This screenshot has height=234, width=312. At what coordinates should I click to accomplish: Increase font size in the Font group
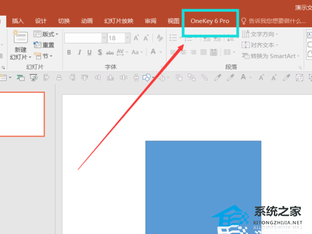(x=136, y=38)
